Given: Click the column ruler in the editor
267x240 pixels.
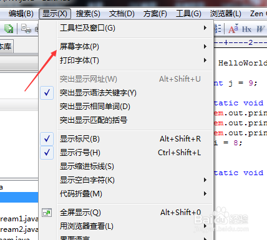Looking at the screenshot, I should click(x=240, y=43).
